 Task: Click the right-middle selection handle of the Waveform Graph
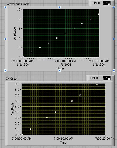114,39
